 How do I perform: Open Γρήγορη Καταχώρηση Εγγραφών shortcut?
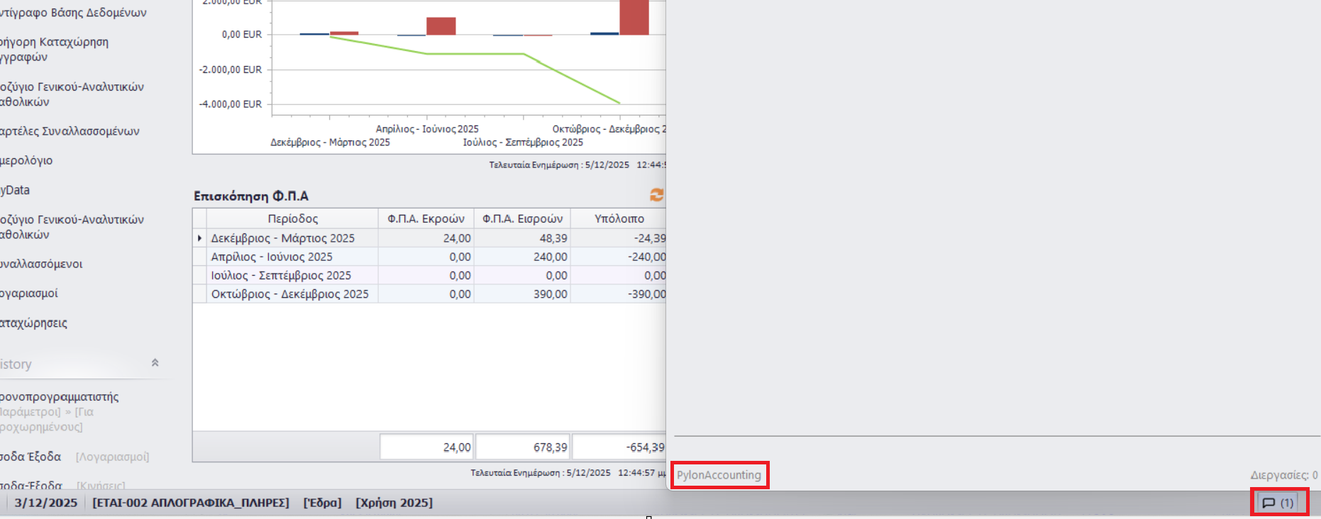click(54, 49)
